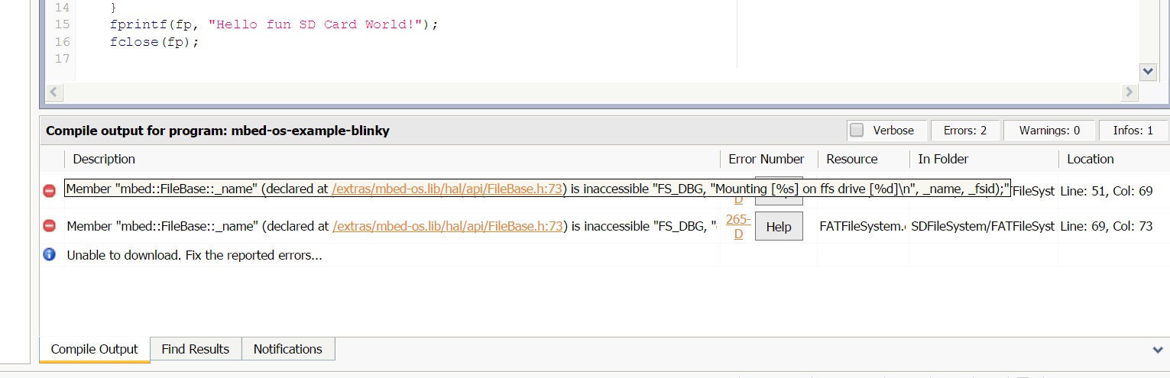The height and width of the screenshot is (378, 1170).
Task: Enable the Verbose checkbox
Action: [x=857, y=131]
